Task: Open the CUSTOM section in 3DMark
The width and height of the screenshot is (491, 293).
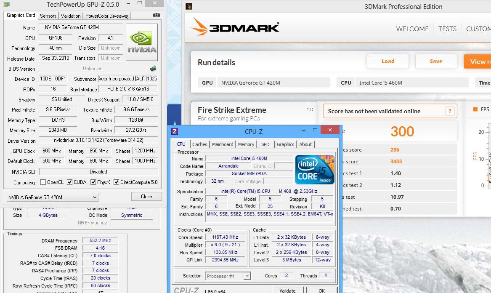Action: [478, 29]
